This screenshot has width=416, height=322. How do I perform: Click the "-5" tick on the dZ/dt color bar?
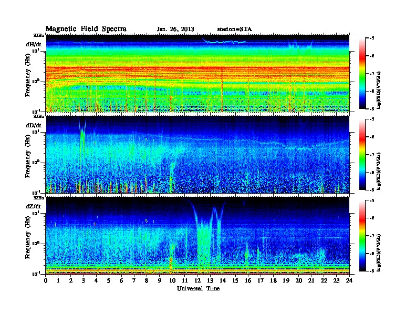372,200
